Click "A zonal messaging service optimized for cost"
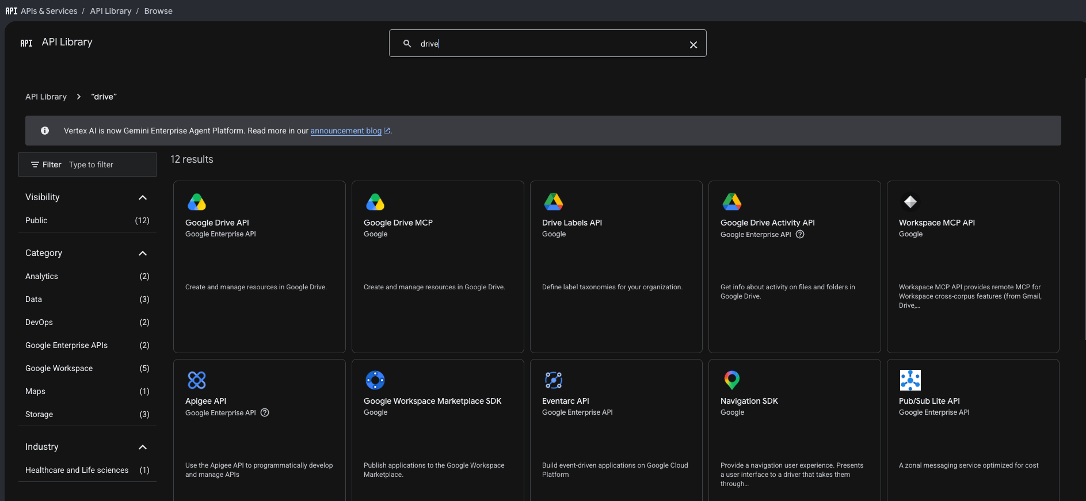 pos(969,465)
